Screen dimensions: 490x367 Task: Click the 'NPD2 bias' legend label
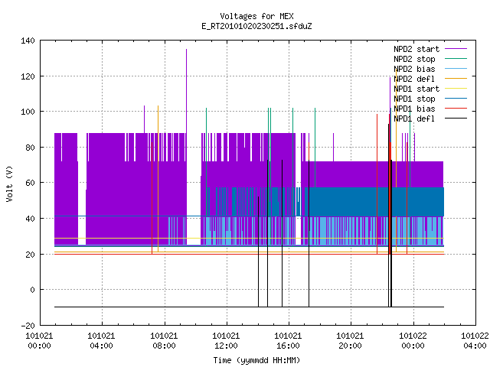[414, 69]
